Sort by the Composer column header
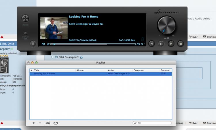 click(x=146, y=70)
